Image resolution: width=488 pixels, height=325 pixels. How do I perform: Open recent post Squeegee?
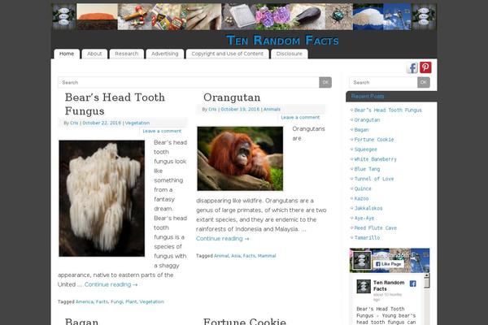tap(365, 149)
